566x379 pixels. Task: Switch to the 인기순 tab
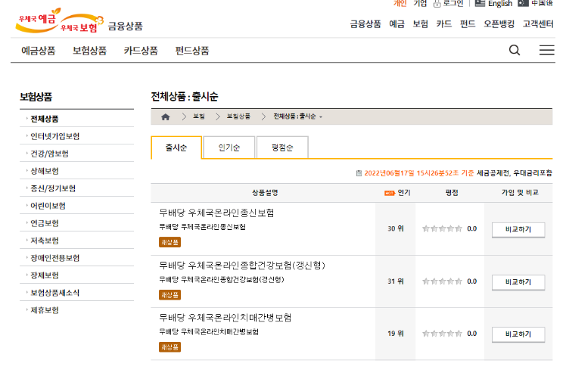point(229,148)
